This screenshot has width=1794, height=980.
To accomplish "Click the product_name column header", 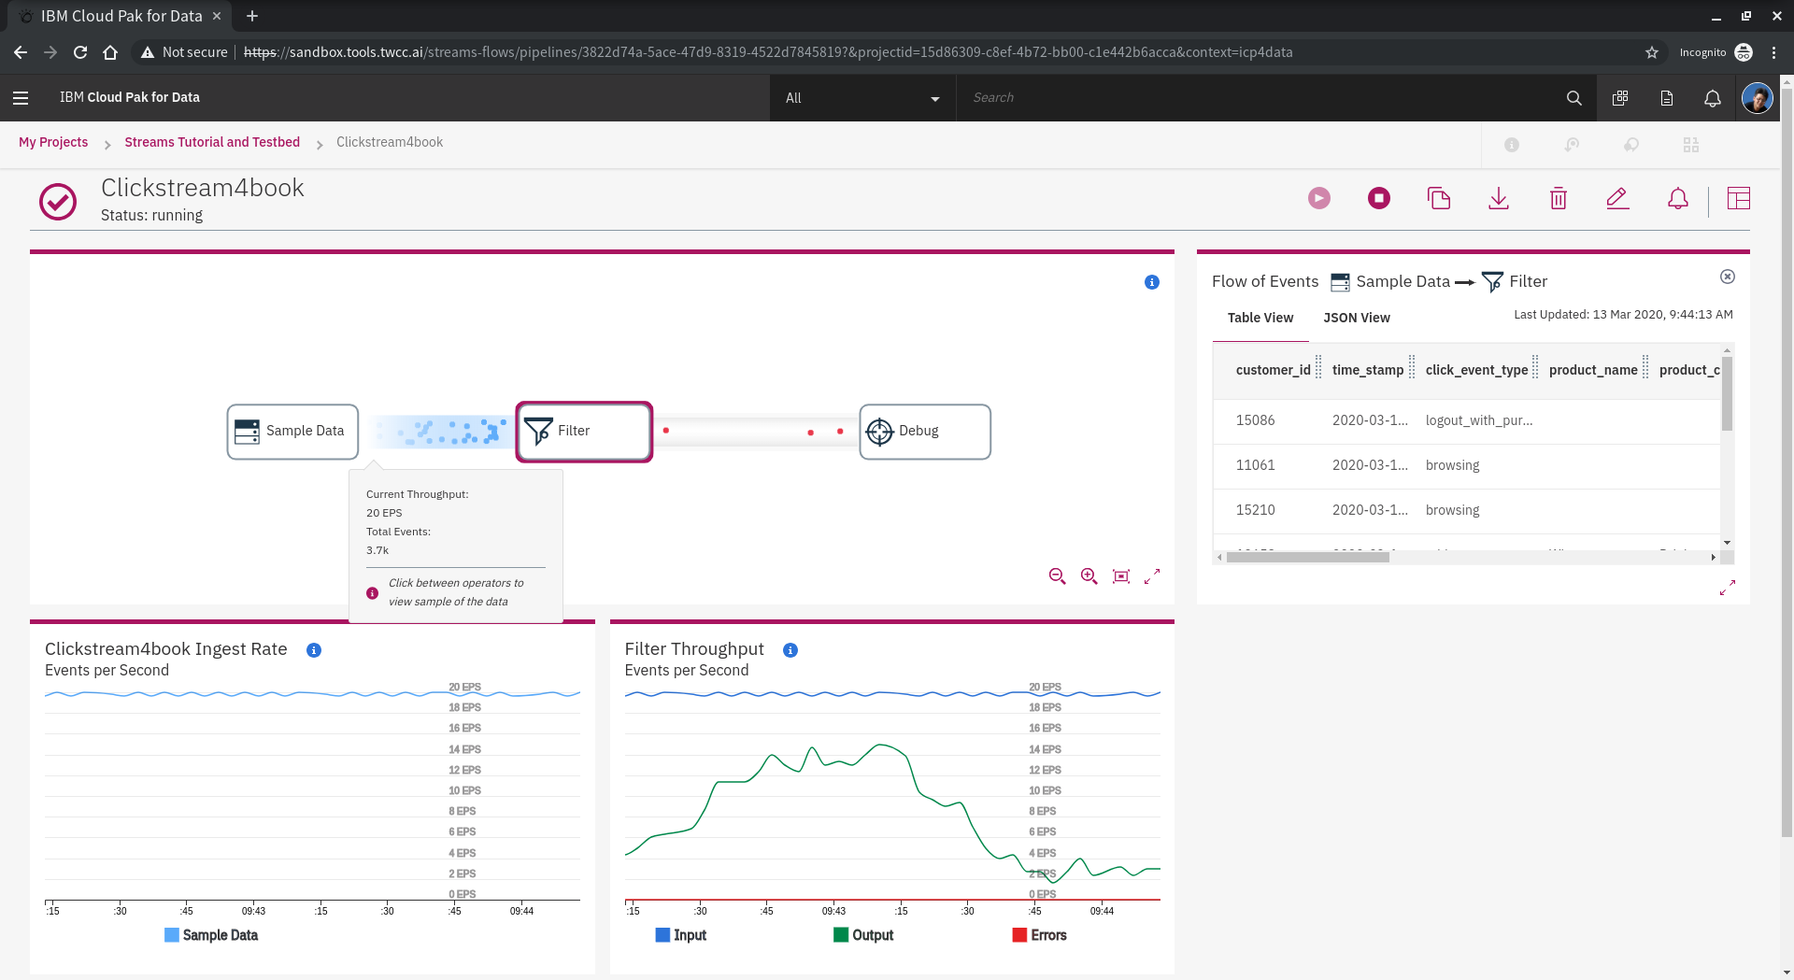I will (1592, 370).
